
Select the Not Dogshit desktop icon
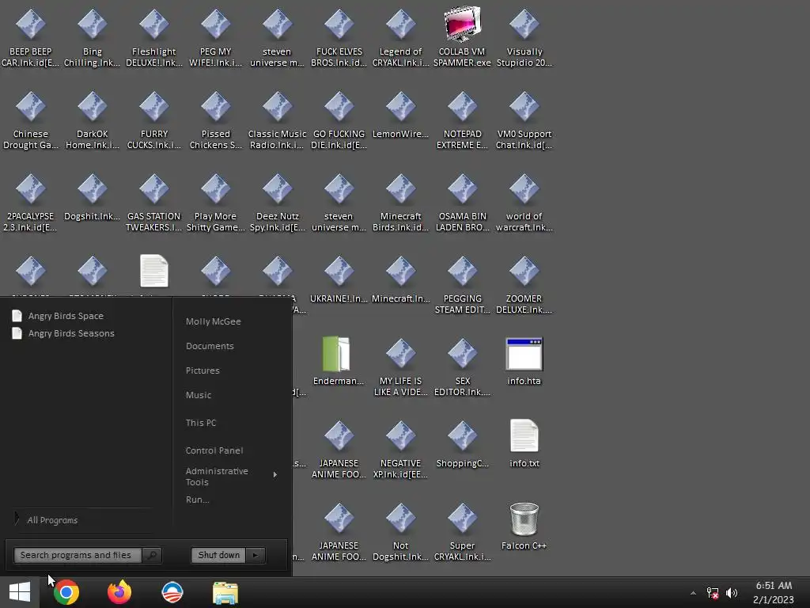point(400,531)
